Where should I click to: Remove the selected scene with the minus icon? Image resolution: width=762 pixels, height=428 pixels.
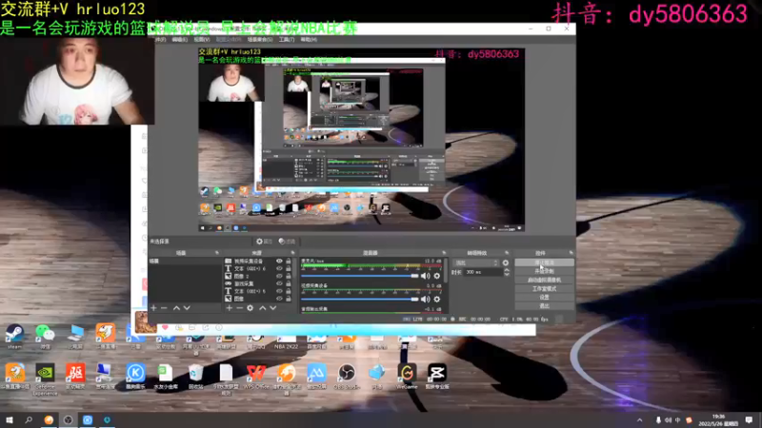tap(164, 308)
